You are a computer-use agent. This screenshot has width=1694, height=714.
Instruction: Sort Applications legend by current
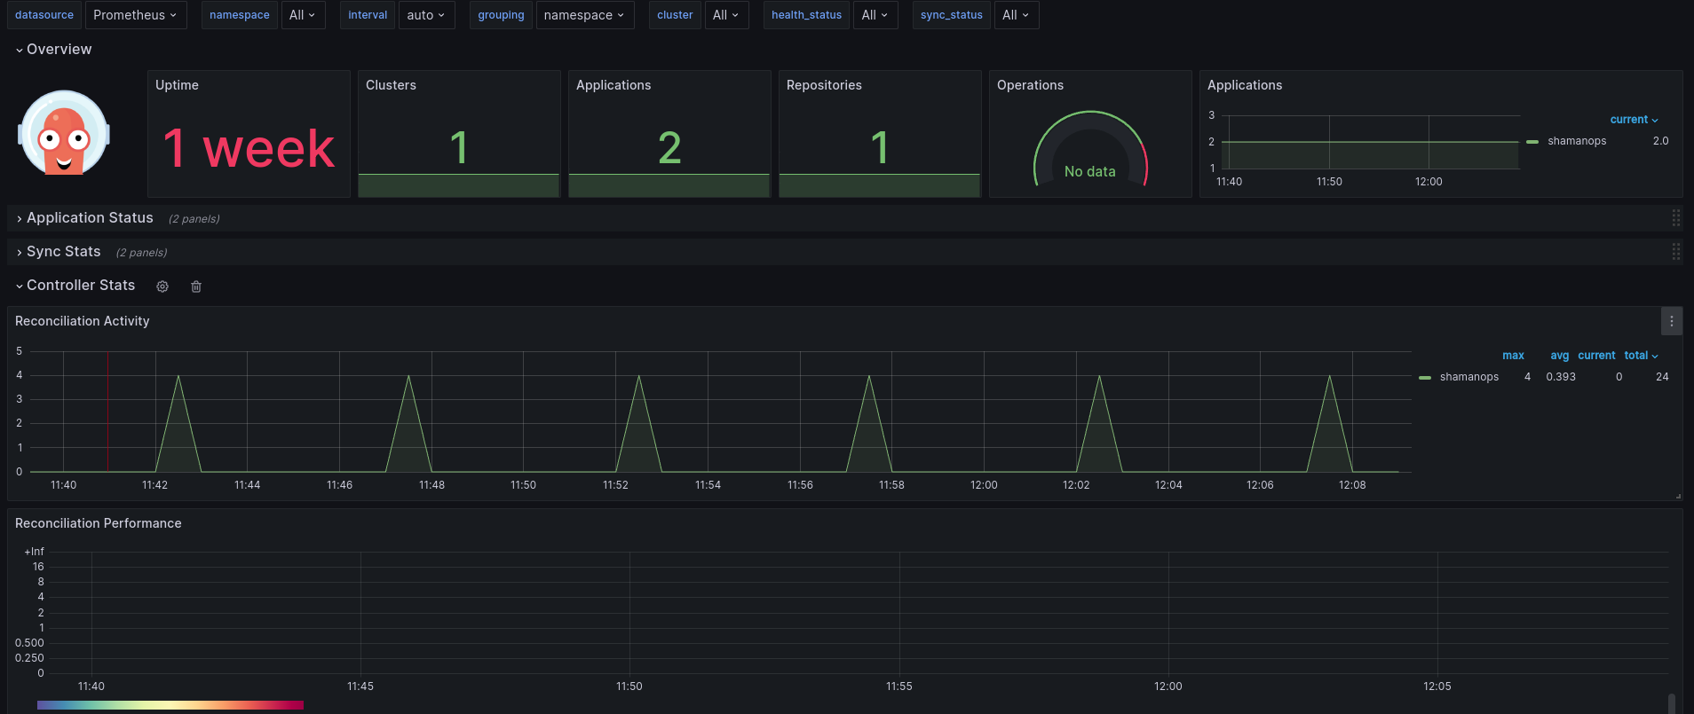point(1634,120)
